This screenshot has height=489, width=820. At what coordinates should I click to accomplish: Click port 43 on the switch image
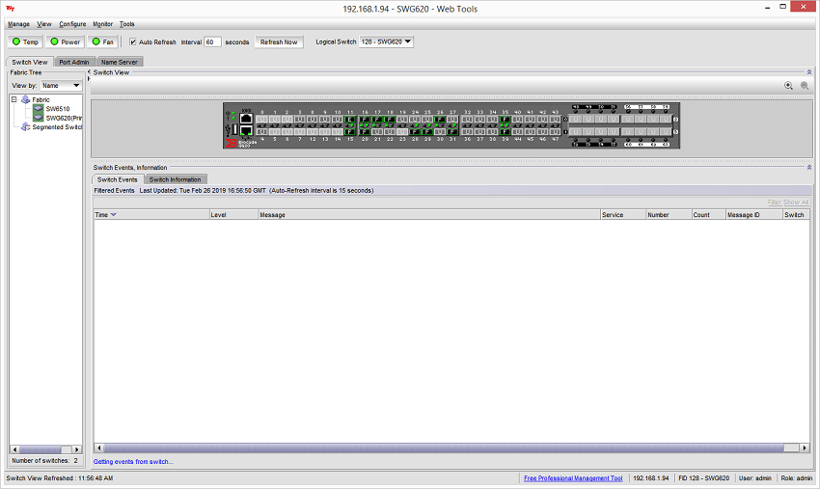click(556, 120)
